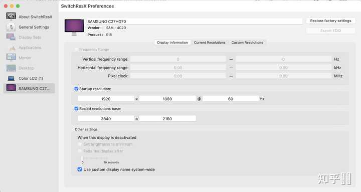
Task: Click the General Settings label
Action: pyautogui.click(x=34, y=27)
